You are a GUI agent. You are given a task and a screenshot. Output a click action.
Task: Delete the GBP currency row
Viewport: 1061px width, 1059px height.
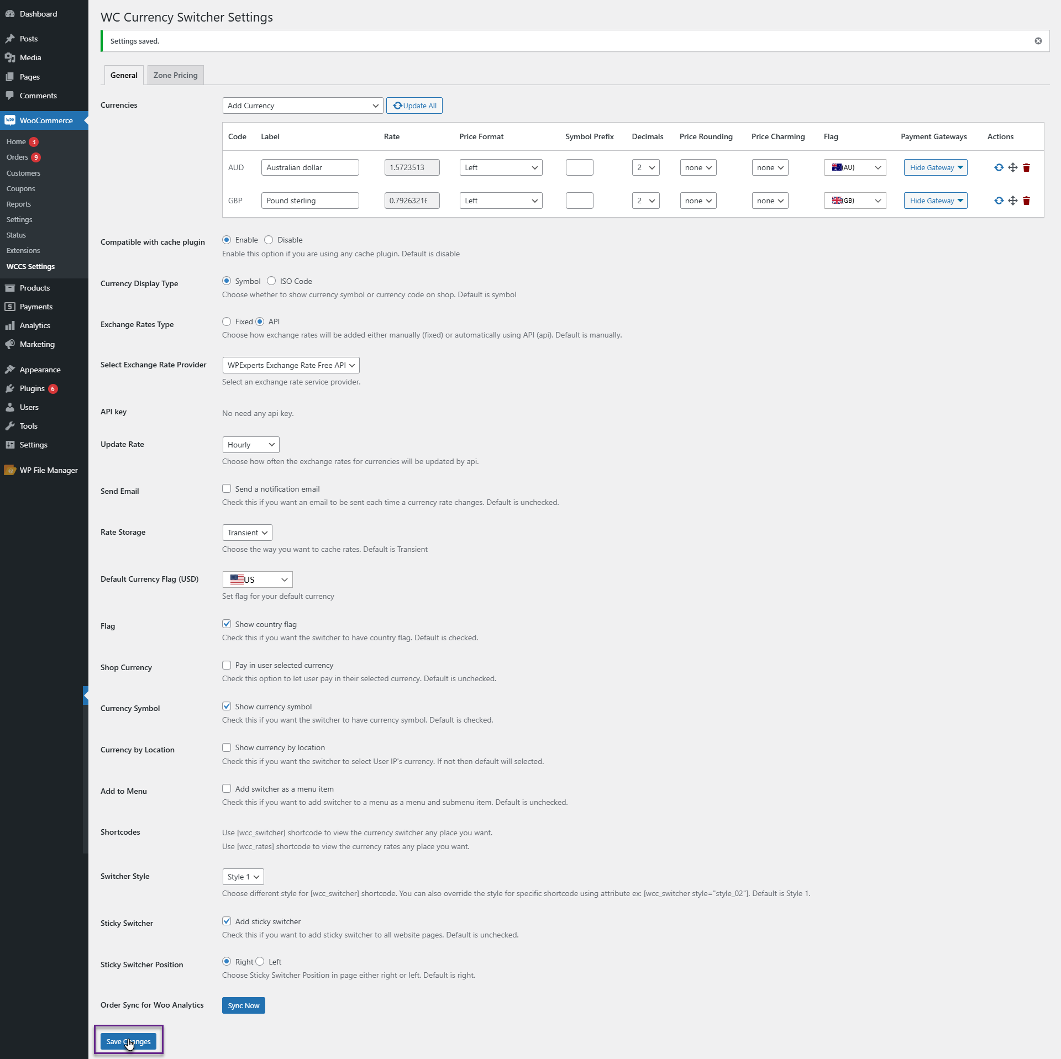[x=1026, y=201]
